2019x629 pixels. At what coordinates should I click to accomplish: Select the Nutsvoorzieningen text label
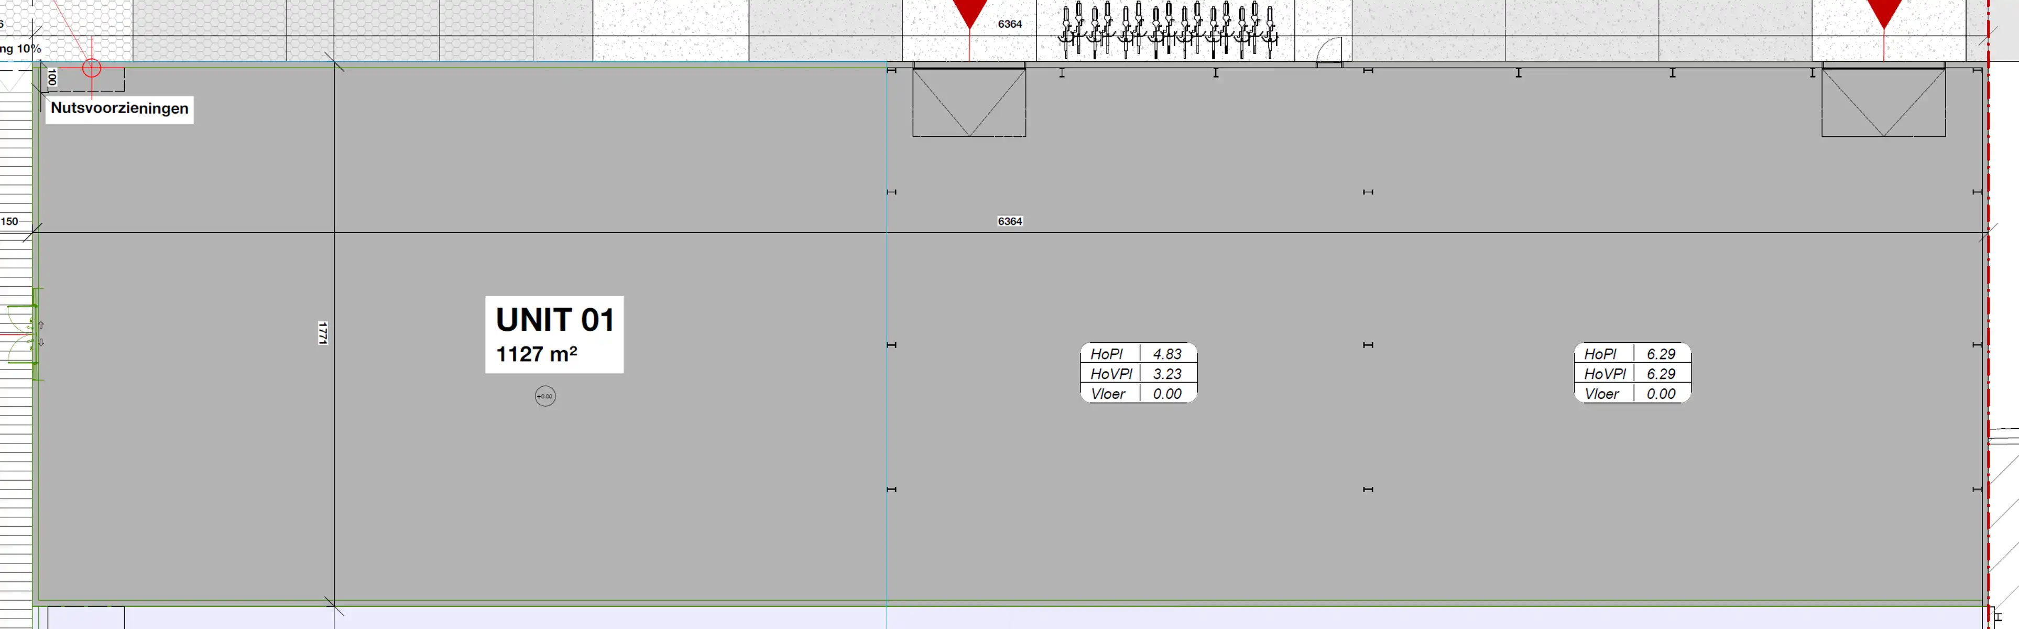(x=119, y=108)
